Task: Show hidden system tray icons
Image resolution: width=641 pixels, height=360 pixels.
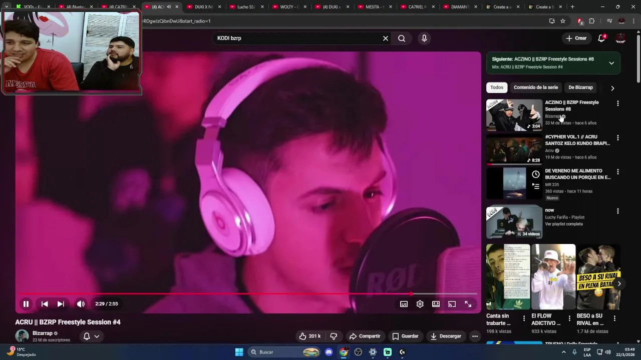Action: click(563, 352)
